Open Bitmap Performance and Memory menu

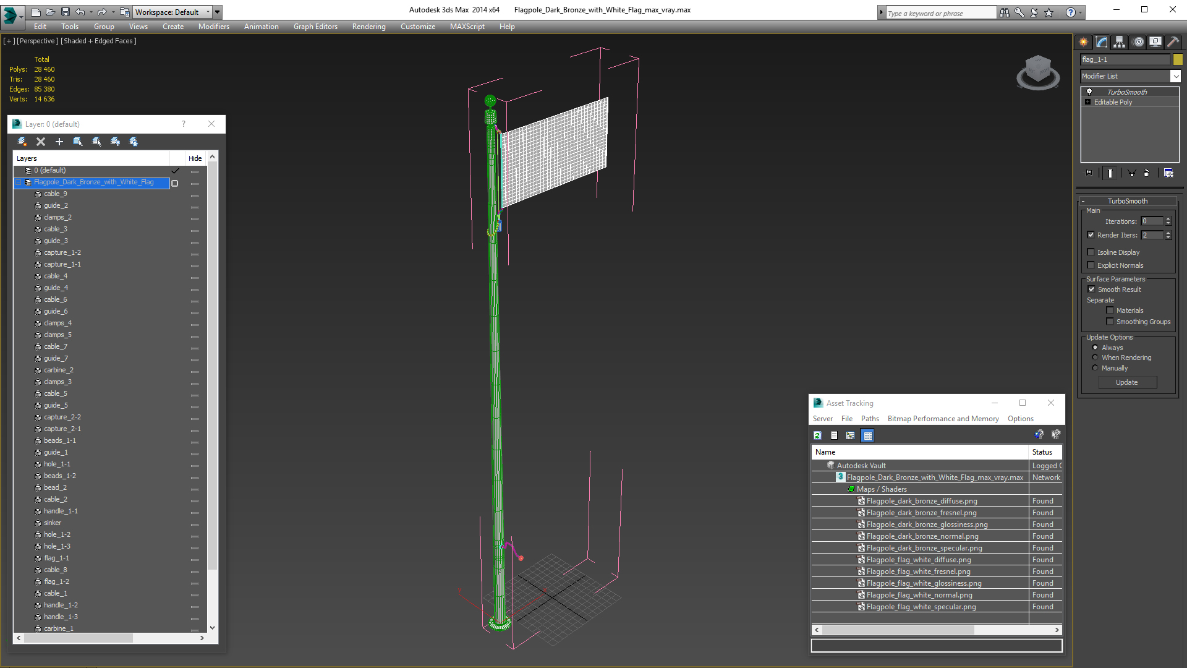(x=943, y=419)
